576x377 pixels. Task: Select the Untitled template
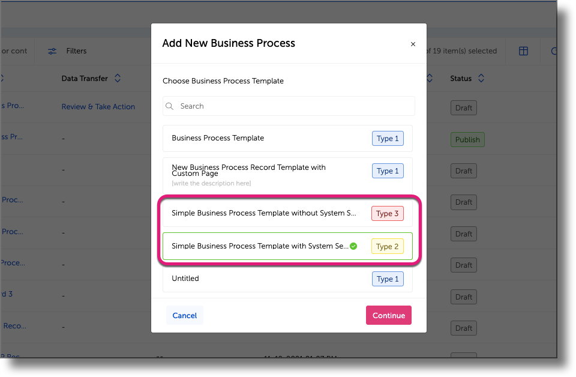pos(270,279)
